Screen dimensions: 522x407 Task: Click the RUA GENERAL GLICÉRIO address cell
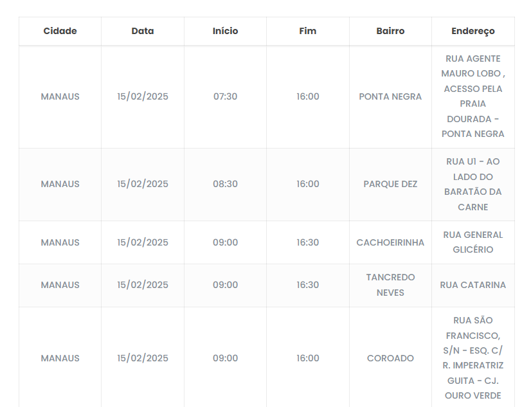click(x=473, y=242)
